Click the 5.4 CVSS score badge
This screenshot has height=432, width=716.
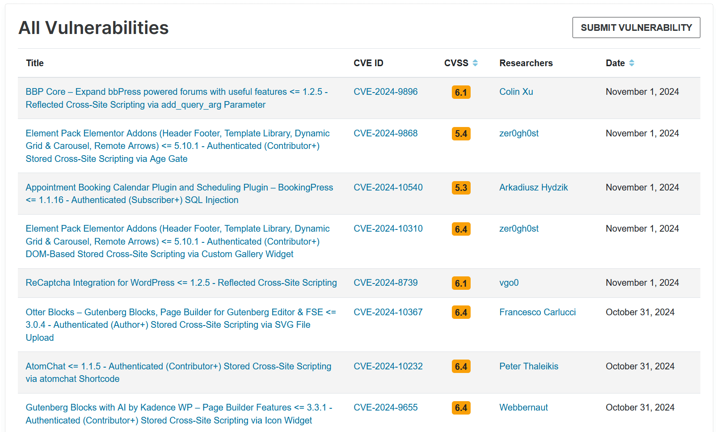(x=461, y=134)
